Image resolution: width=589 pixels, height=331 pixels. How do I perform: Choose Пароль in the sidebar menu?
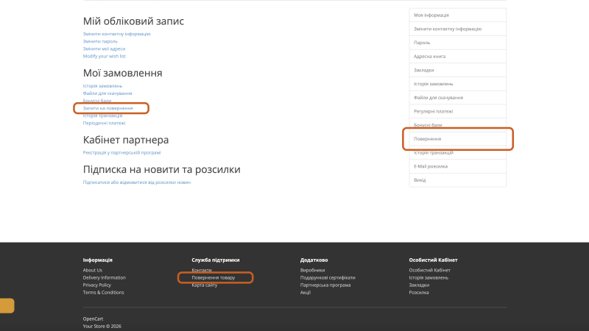point(457,43)
